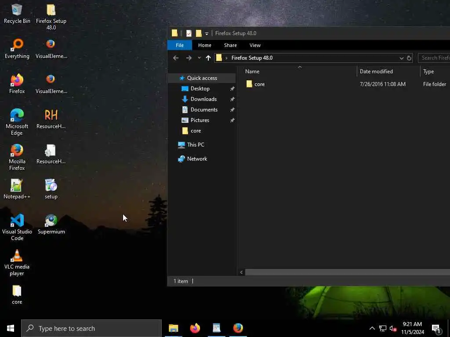Screen dimensions: 450x337
Task: Click in the Explorer search box
Action: 434,58
